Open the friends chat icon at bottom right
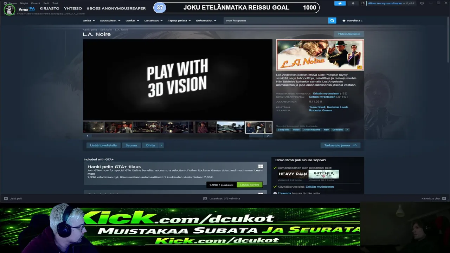The image size is (450, 253). coord(444,199)
